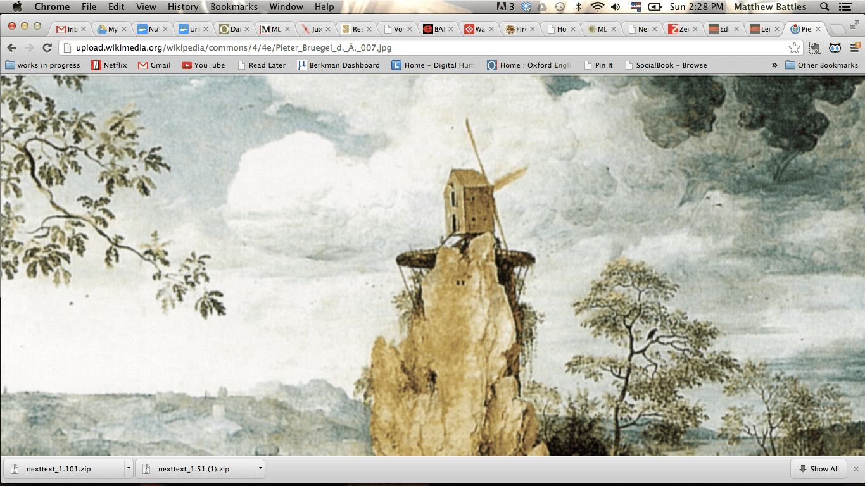Viewport: 865px width, 486px height.
Task: Click the browser back arrow
Action: coord(12,48)
